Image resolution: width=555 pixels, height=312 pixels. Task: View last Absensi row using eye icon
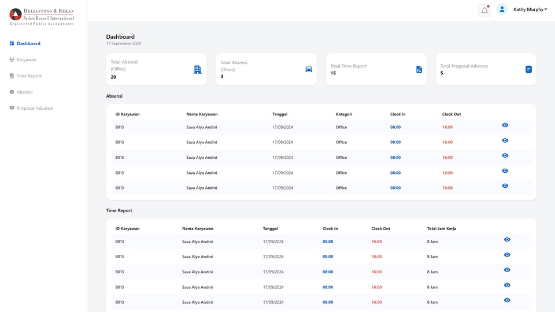[x=505, y=186]
